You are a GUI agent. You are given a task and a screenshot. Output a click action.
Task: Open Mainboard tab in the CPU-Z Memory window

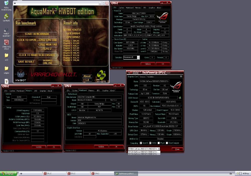[x=21, y=91]
